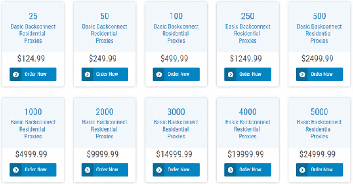353x184 pixels.
Task: Click arrow icon on $4999.99 Order Now button
Action: pos(16,170)
